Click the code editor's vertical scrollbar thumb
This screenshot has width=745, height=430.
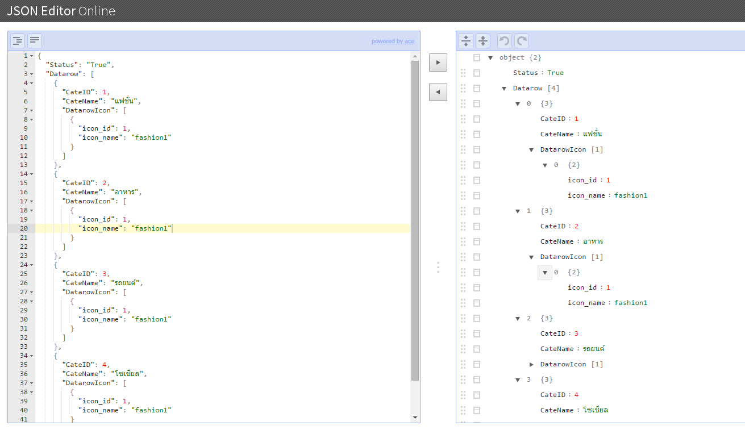[x=415, y=222]
